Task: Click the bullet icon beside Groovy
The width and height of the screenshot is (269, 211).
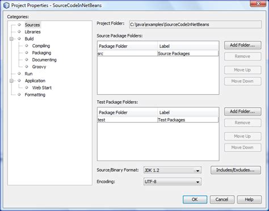Action: (27, 66)
